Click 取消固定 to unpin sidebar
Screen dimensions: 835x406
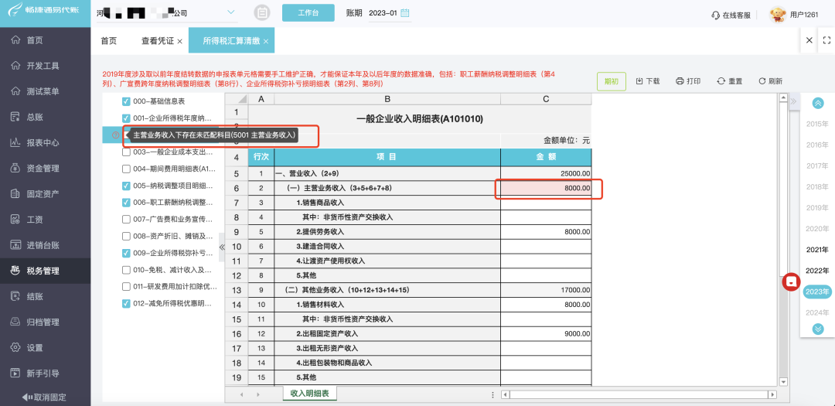click(x=44, y=397)
